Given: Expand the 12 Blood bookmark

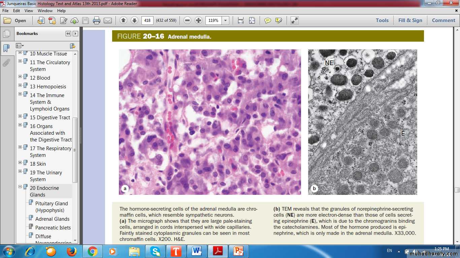Looking at the screenshot, I should tap(20, 77).
